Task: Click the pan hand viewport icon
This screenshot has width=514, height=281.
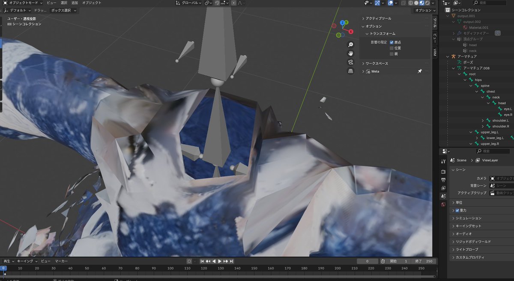Action: click(x=350, y=53)
